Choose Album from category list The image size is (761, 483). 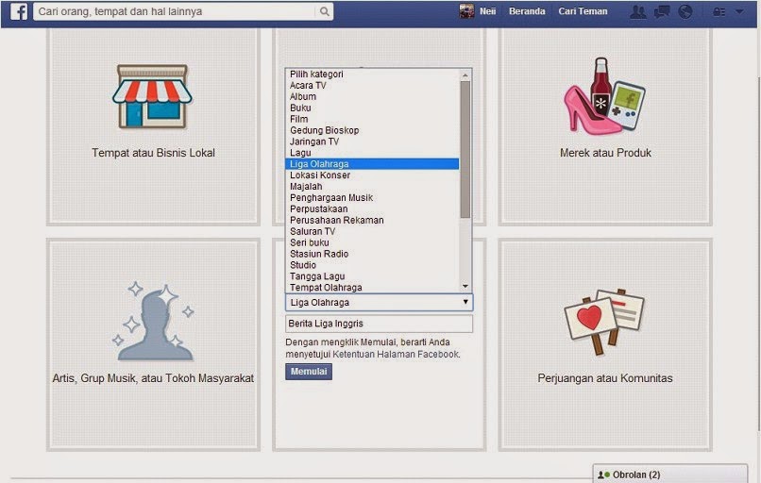pyautogui.click(x=372, y=96)
